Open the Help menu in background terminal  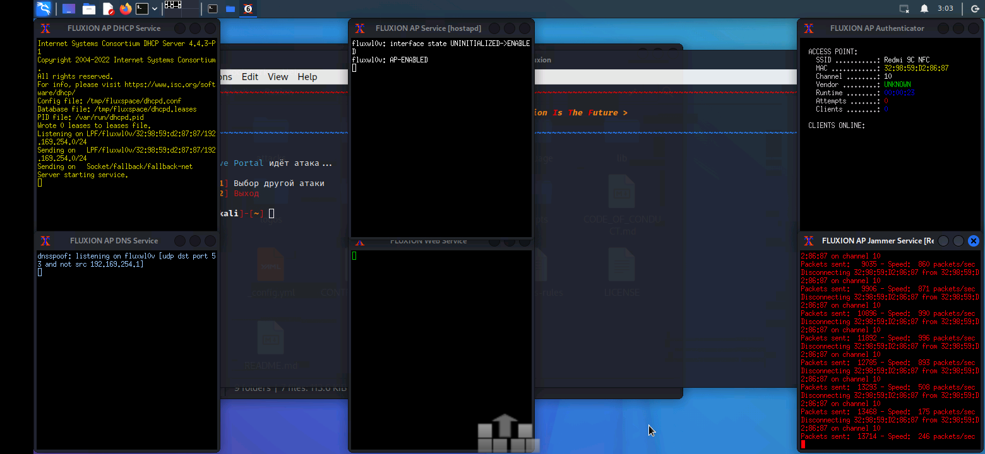[x=307, y=77]
